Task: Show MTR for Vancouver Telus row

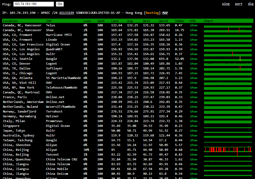Action: (194, 25)
